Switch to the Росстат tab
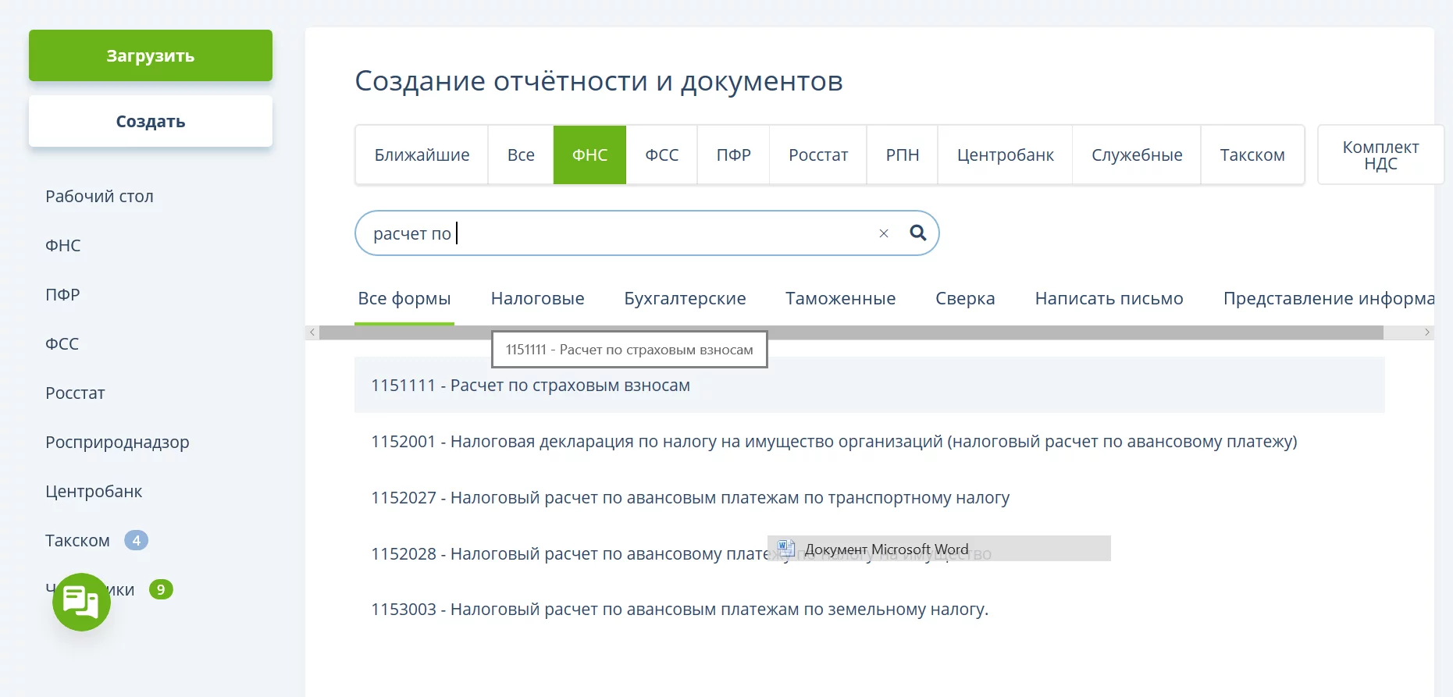Screen dimensions: 1453x697 click(817, 155)
